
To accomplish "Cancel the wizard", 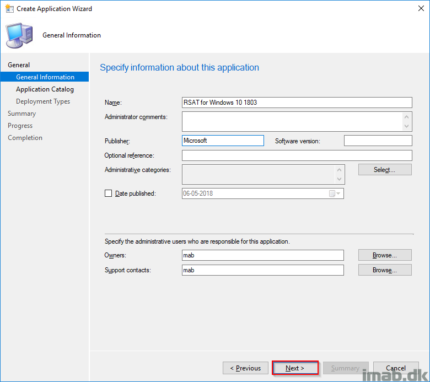I will [396, 368].
